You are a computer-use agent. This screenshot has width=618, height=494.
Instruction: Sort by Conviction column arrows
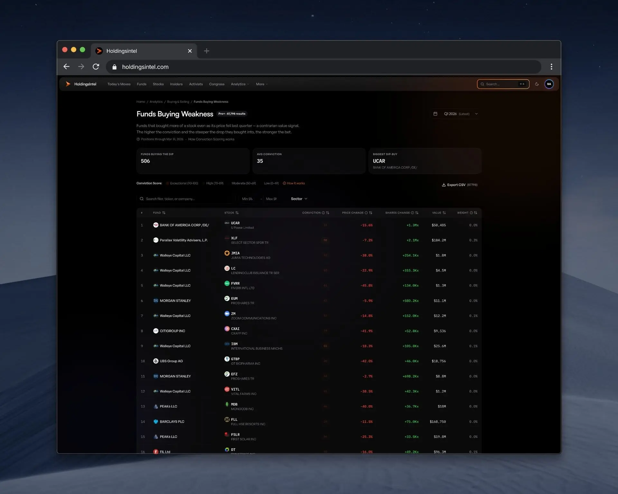pos(328,213)
